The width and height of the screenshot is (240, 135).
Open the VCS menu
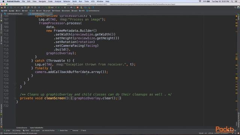click(x=93, y=1)
